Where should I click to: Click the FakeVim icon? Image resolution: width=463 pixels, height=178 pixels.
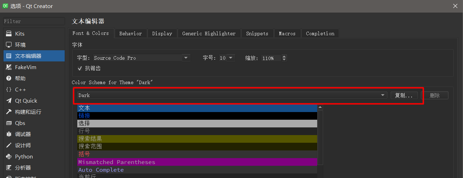(9, 67)
